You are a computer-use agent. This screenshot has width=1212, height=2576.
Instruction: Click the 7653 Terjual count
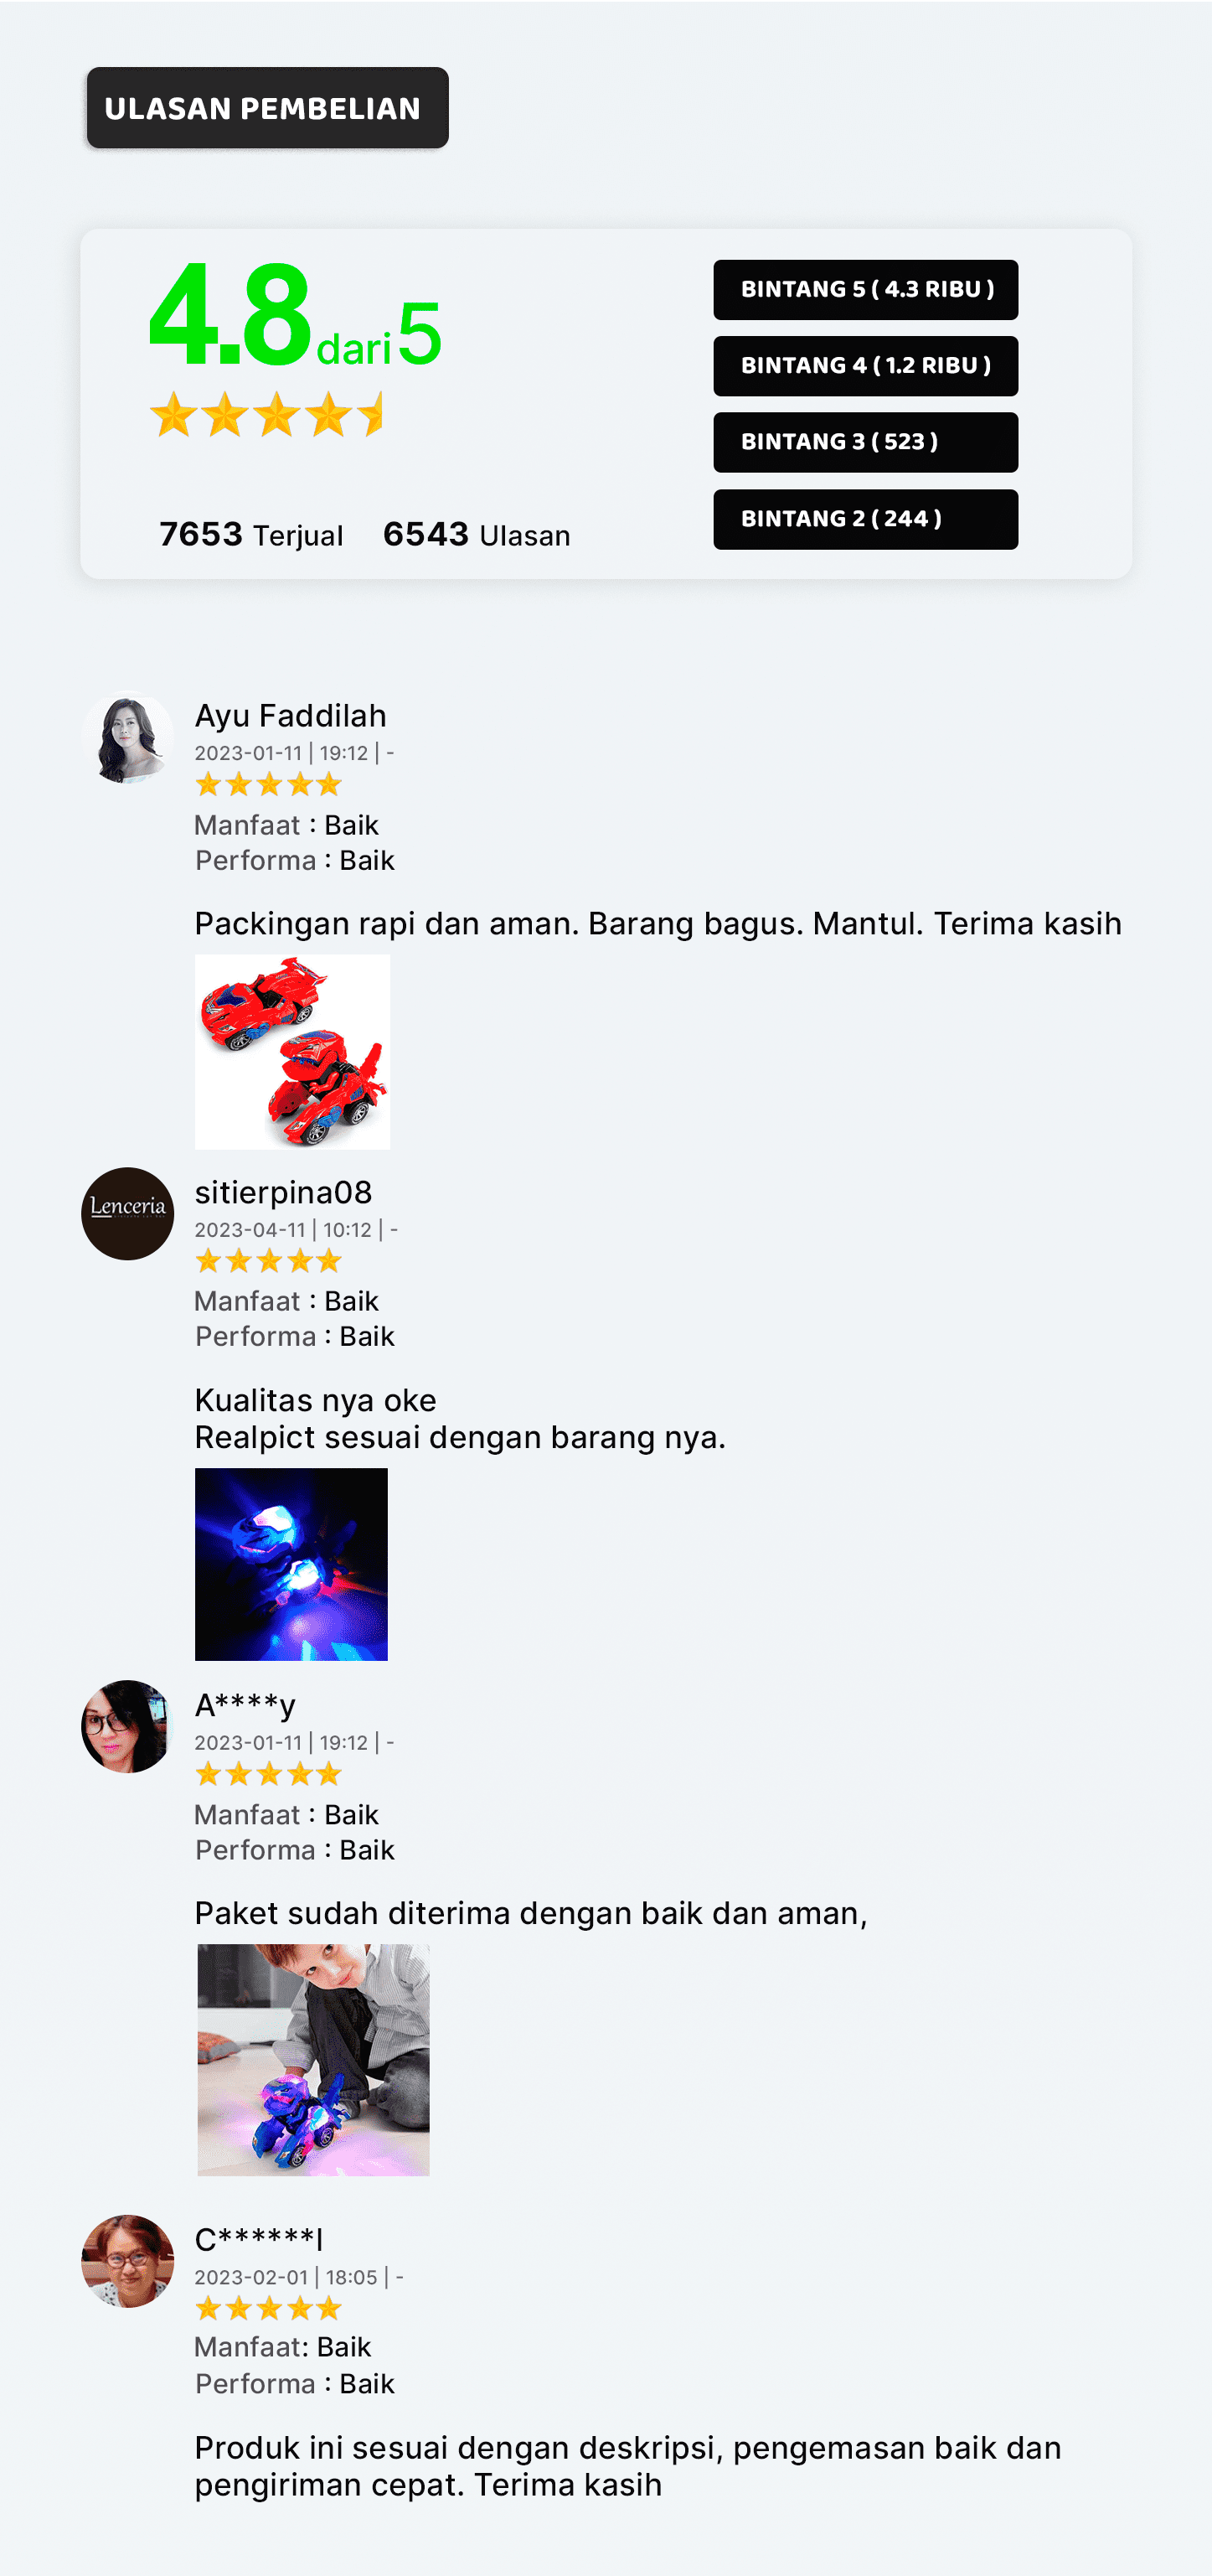(x=250, y=534)
